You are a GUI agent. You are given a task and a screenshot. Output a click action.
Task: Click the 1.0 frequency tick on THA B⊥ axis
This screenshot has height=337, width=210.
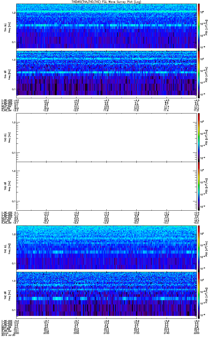[x=13, y=13]
